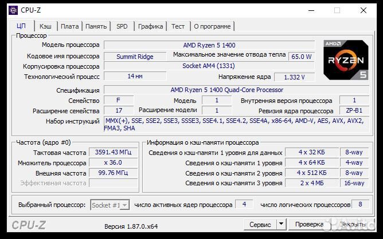The width and height of the screenshot is (383, 239).
Task: Click the 1.332 V core voltage value
Action: tap(294, 77)
